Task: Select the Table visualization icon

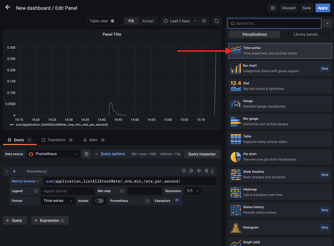Action: click(236, 139)
